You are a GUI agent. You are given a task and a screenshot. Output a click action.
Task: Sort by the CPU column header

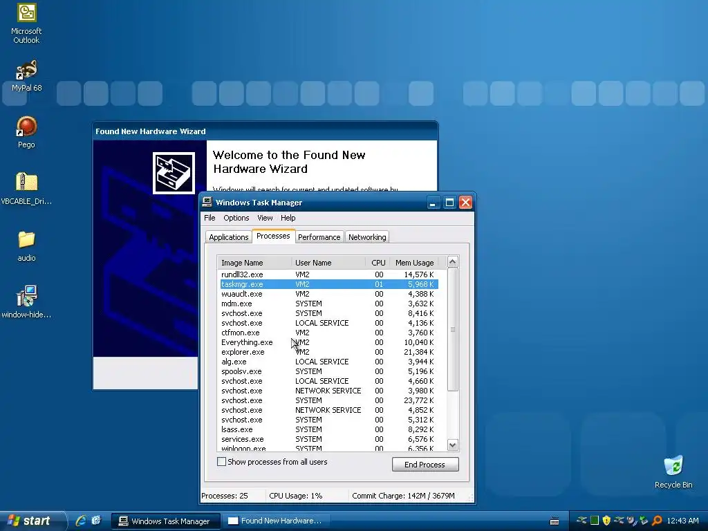pyautogui.click(x=378, y=262)
